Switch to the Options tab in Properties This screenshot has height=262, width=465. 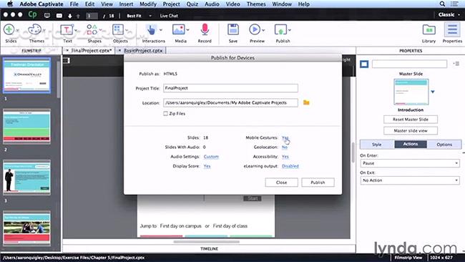coord(444,144)
